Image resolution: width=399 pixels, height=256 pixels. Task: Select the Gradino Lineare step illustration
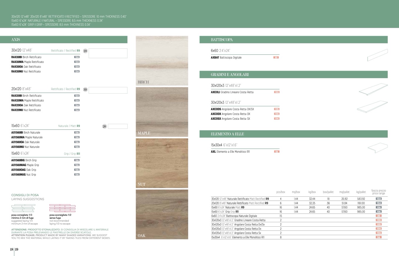[373, 90]
